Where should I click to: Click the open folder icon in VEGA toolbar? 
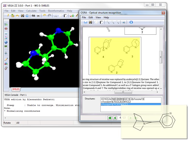pos(13,16)
